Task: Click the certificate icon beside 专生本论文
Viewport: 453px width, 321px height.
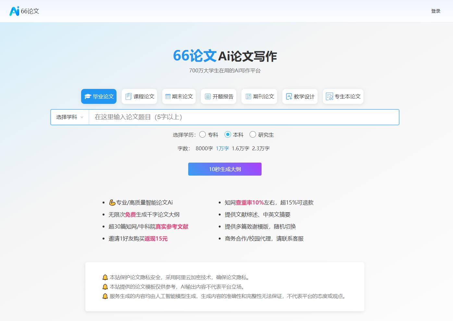Action: [x=329, y=96]
